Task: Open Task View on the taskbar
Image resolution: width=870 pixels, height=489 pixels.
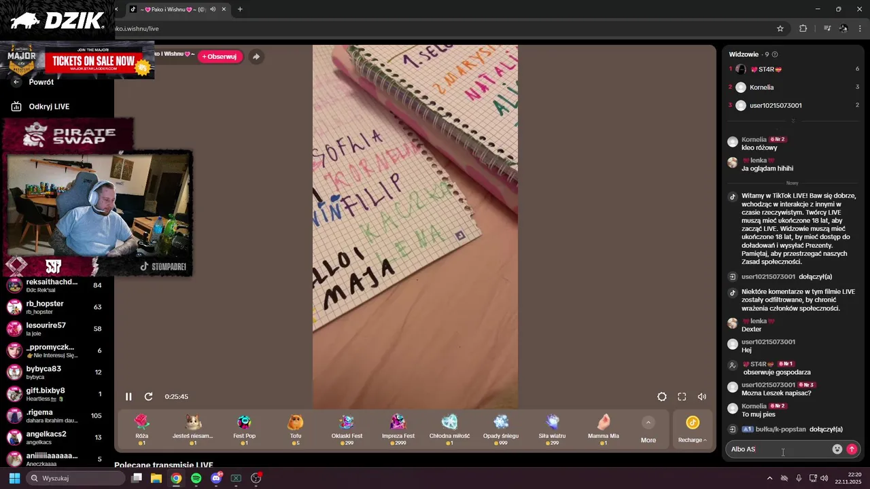Action: click(x=137, y=478)
